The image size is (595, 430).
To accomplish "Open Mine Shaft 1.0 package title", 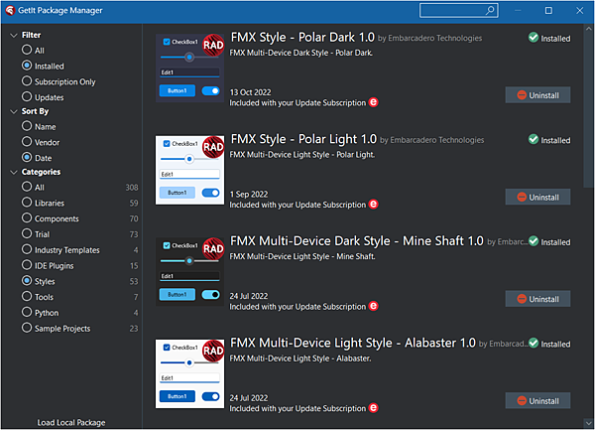I will tap(357, 241).
